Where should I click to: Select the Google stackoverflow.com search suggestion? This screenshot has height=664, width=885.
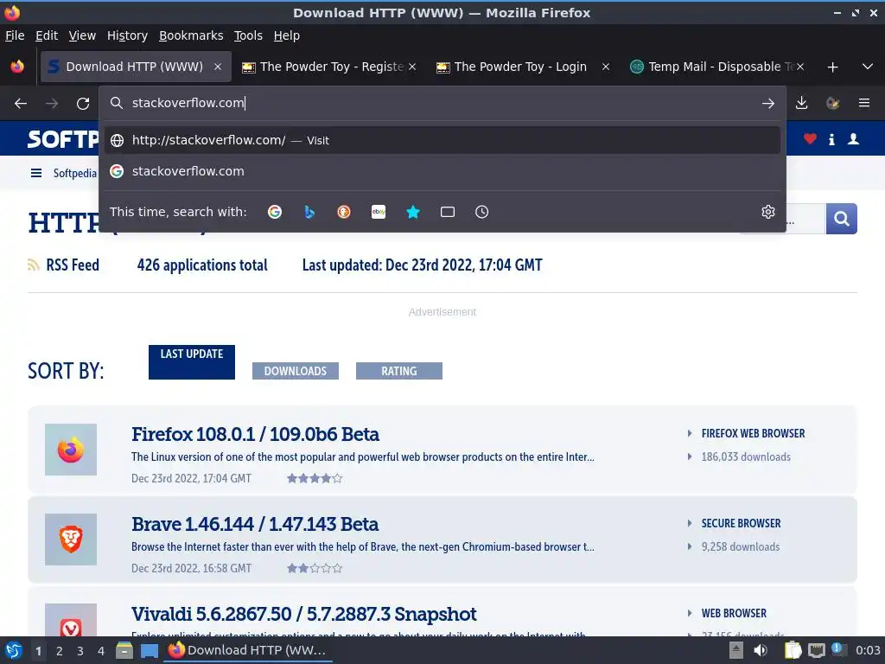tap(442, 171)
